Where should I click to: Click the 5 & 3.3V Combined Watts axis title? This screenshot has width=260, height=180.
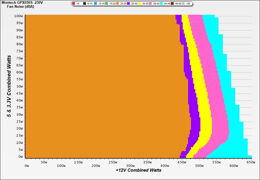pyautogui.click(x=9, y=86)
